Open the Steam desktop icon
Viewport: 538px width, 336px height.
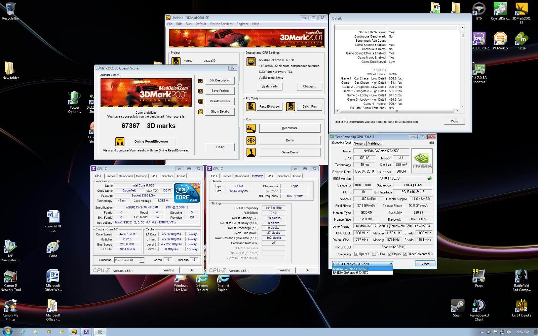[x=458, y=308]
